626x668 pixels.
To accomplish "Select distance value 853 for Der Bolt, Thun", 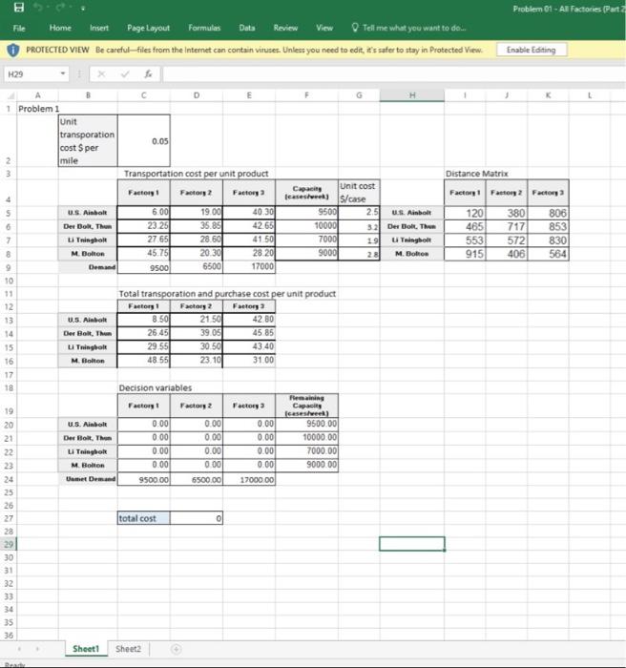I will click(x=548, y=226).
